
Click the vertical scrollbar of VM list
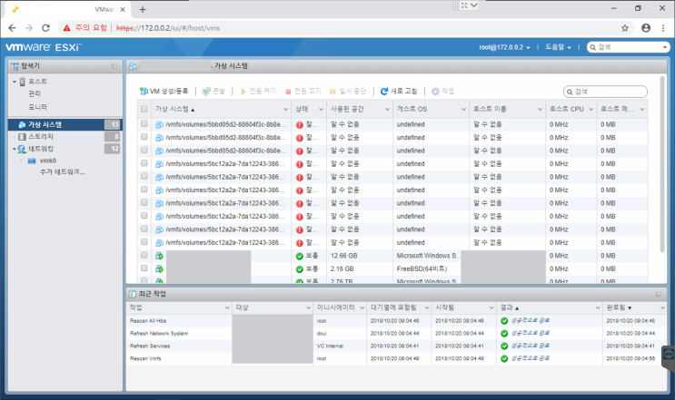click(x=662, y=164)
